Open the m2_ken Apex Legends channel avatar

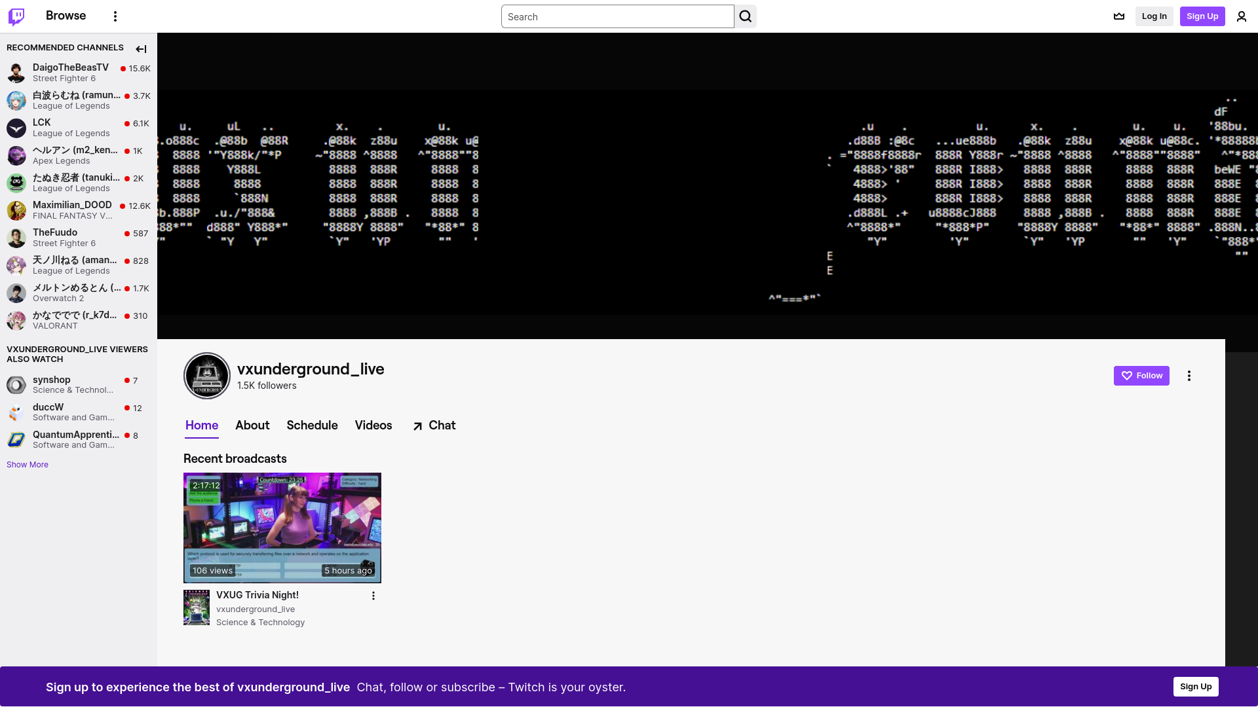click(16, 155)
